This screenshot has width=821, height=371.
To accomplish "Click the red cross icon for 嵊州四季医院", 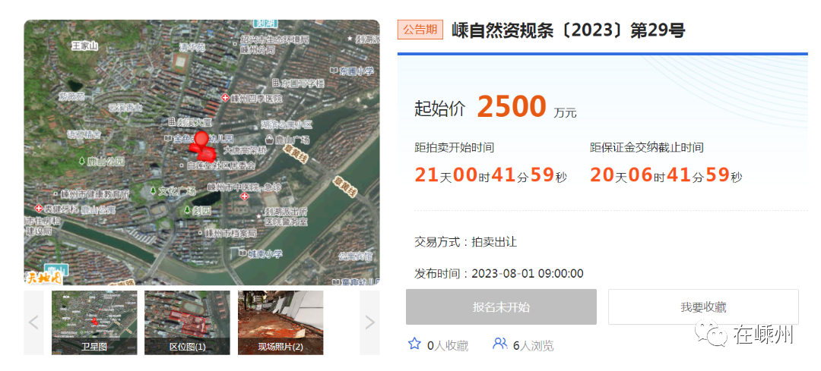I will (225, 99).
